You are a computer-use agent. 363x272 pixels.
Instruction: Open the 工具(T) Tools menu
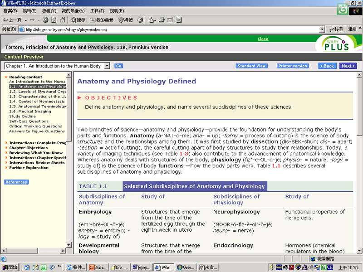tap(97, 11)
